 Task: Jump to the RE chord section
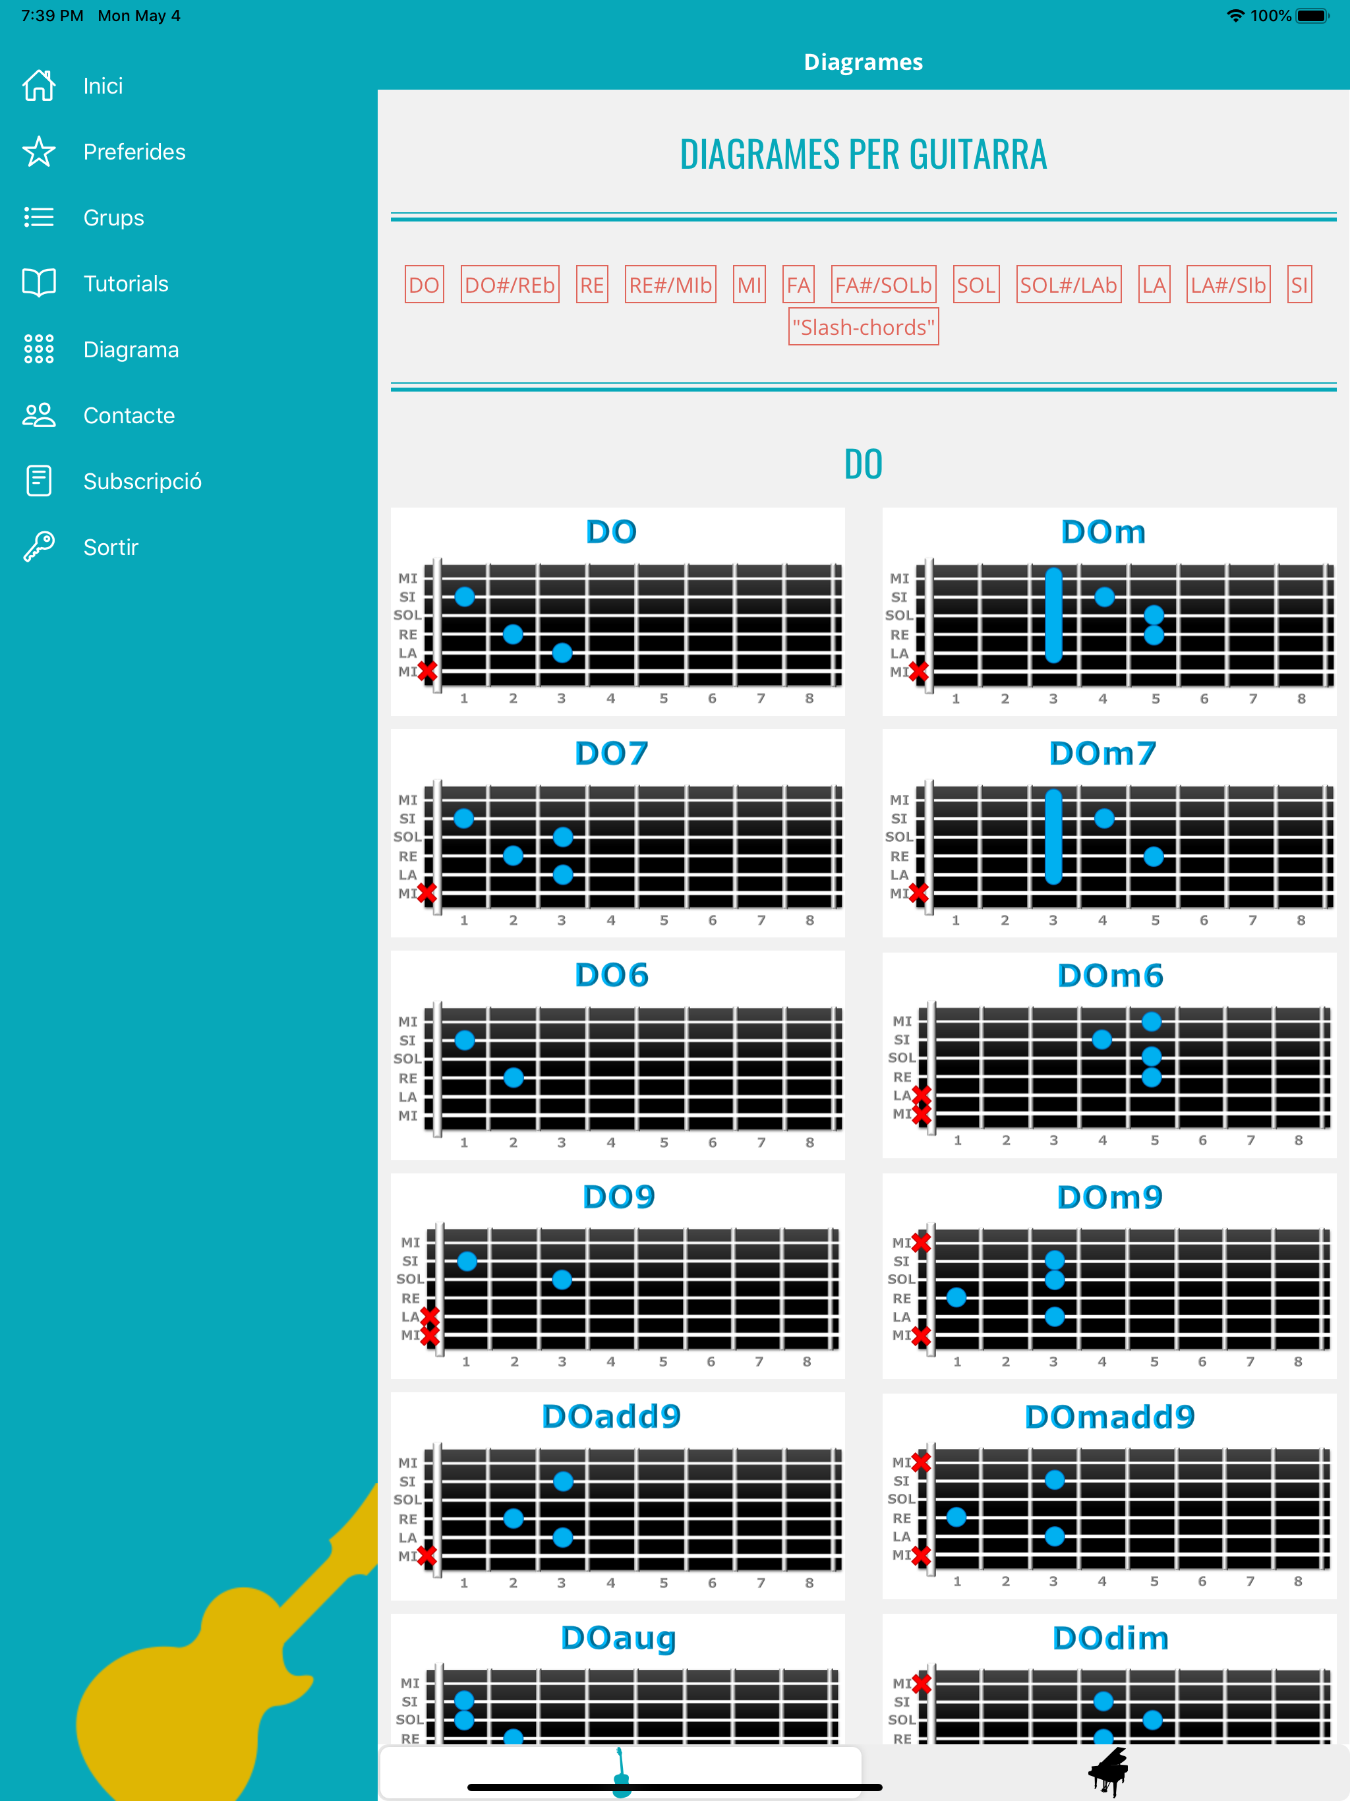(592, 284)
